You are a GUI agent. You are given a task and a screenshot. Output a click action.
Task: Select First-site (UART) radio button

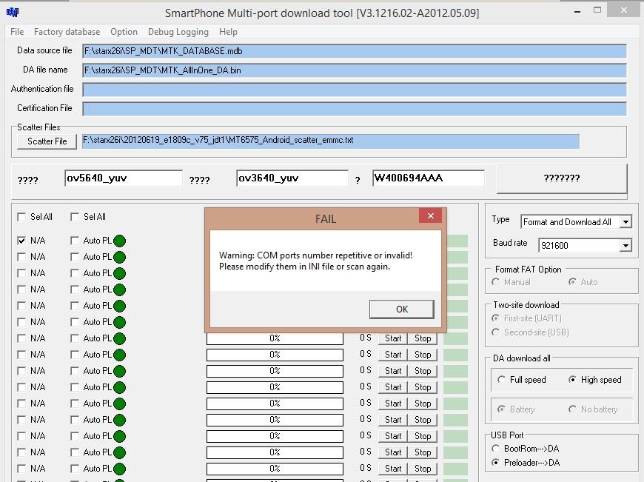pos(496,318)
